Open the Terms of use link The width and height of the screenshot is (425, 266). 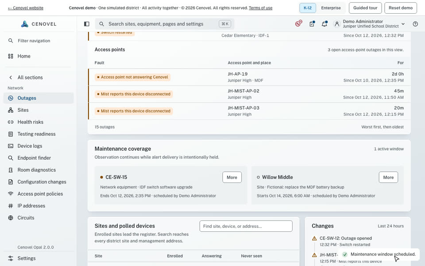point(260,8)
